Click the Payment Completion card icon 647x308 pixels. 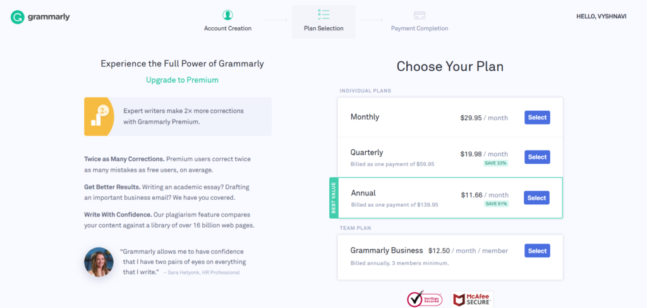(x=420, y=15)
